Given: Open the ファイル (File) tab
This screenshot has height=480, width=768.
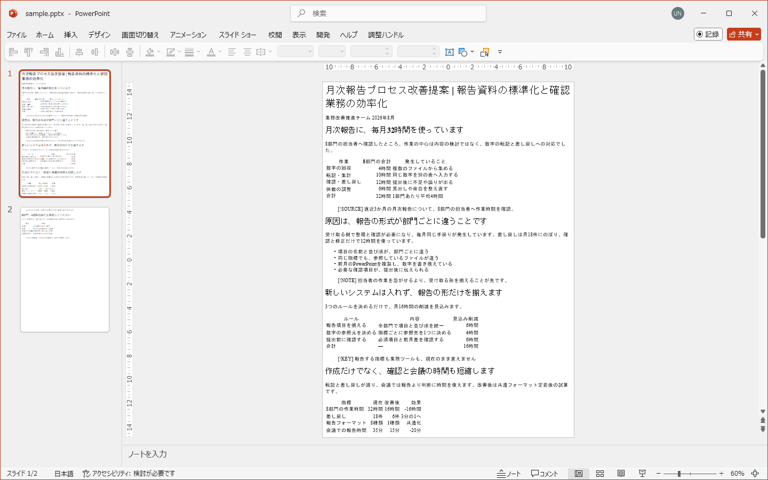Looking at the screenshot, I should click(17, 35).
